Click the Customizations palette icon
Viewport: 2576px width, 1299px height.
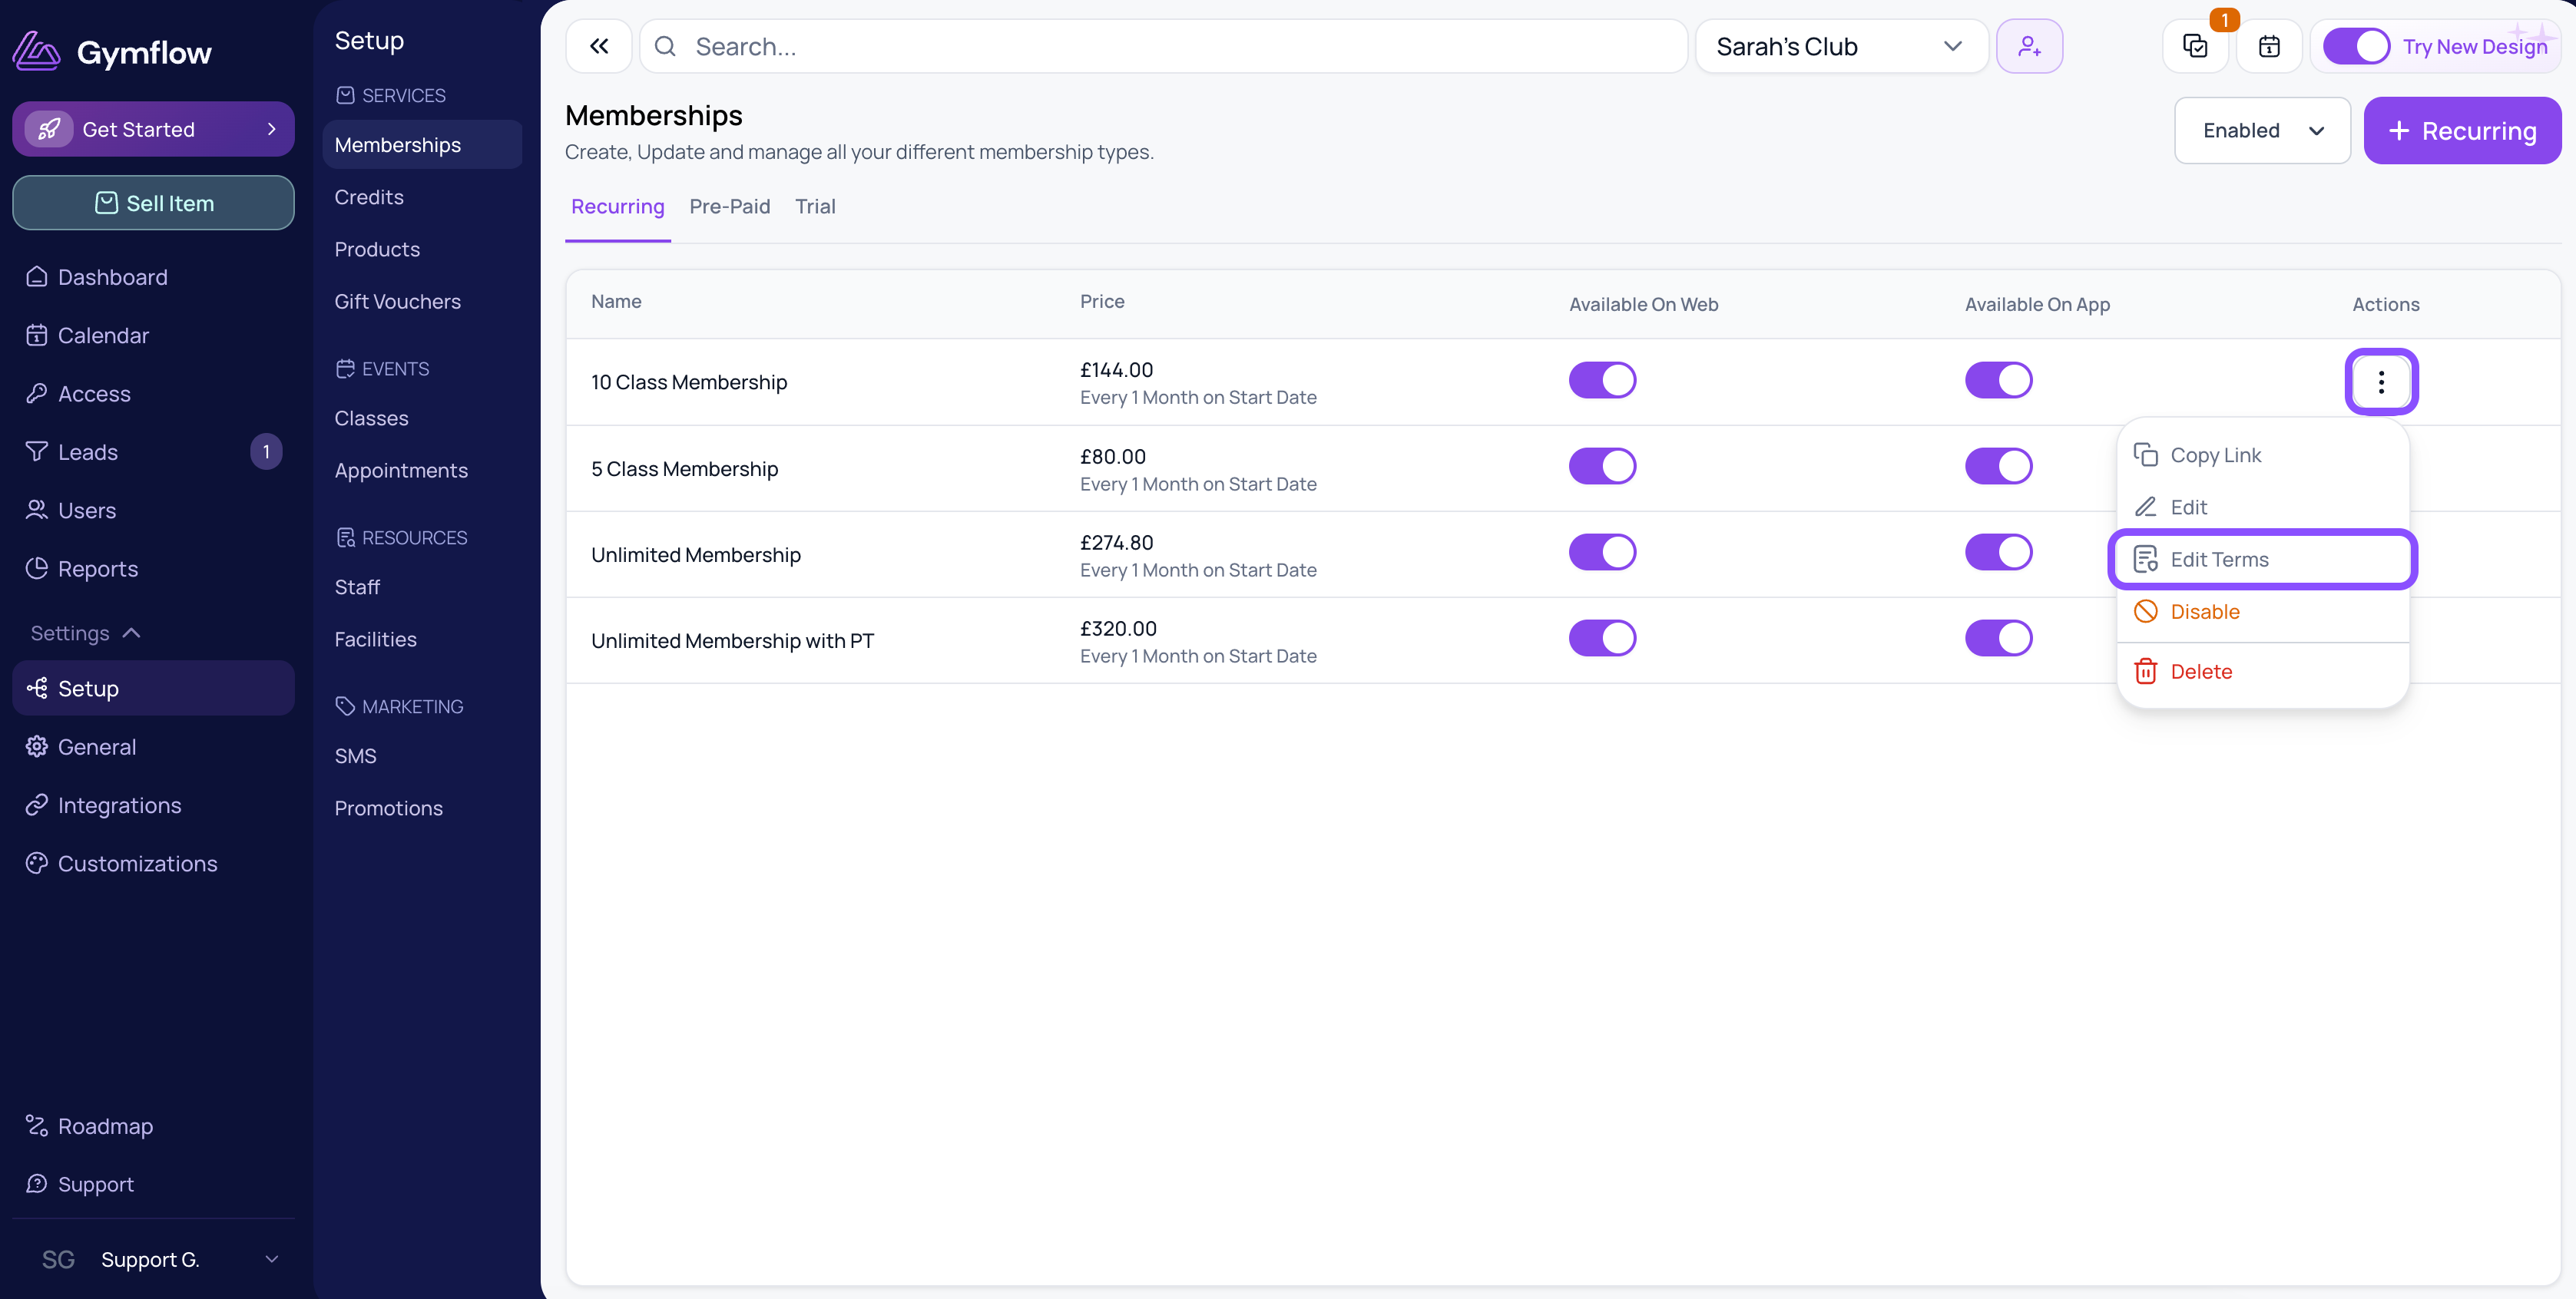[x=37, y=864]
